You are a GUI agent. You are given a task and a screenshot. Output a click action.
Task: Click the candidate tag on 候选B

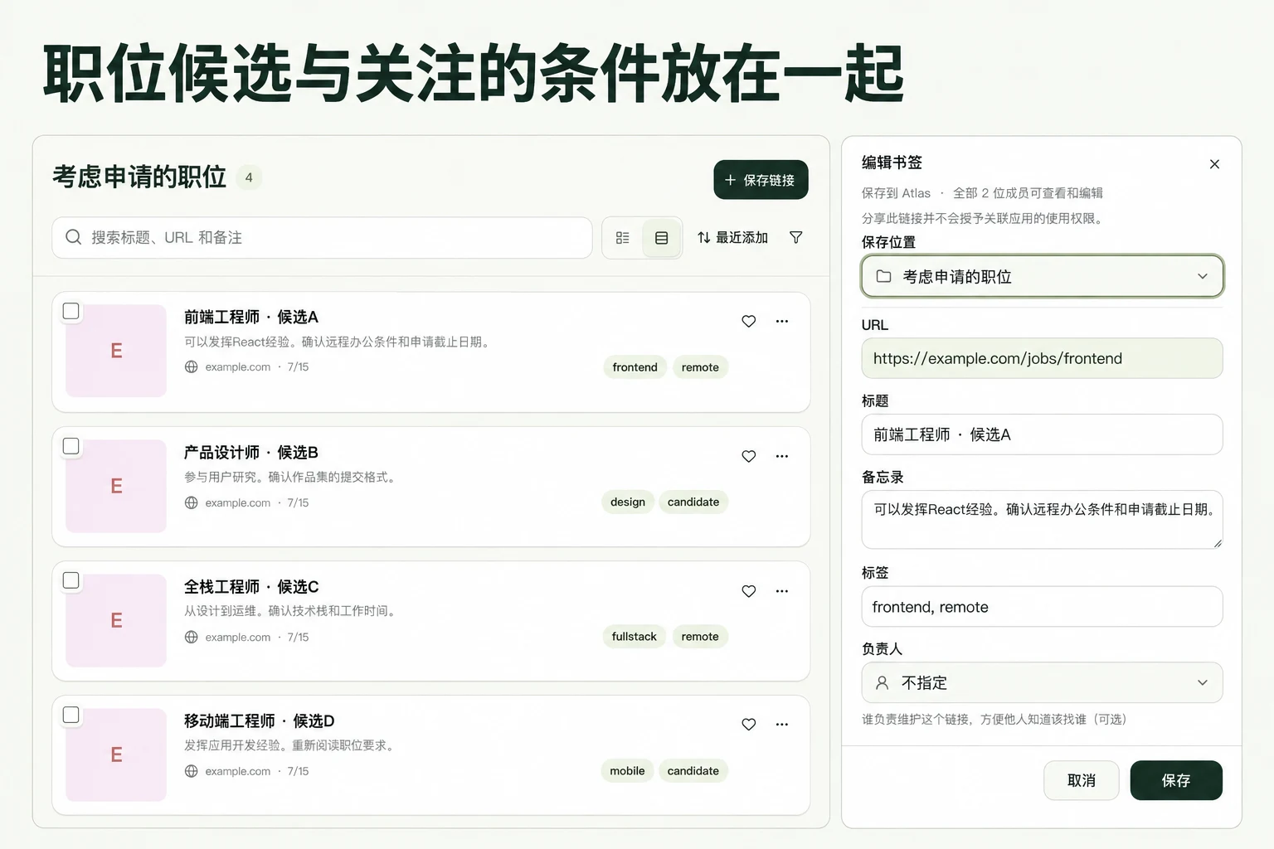[x=693, y=502]
